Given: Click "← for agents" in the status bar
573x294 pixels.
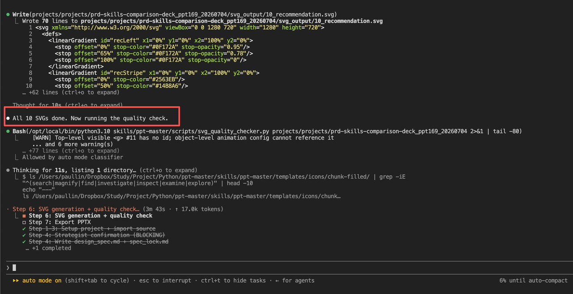Looking at the screenshot, I should tap(295, 281).
